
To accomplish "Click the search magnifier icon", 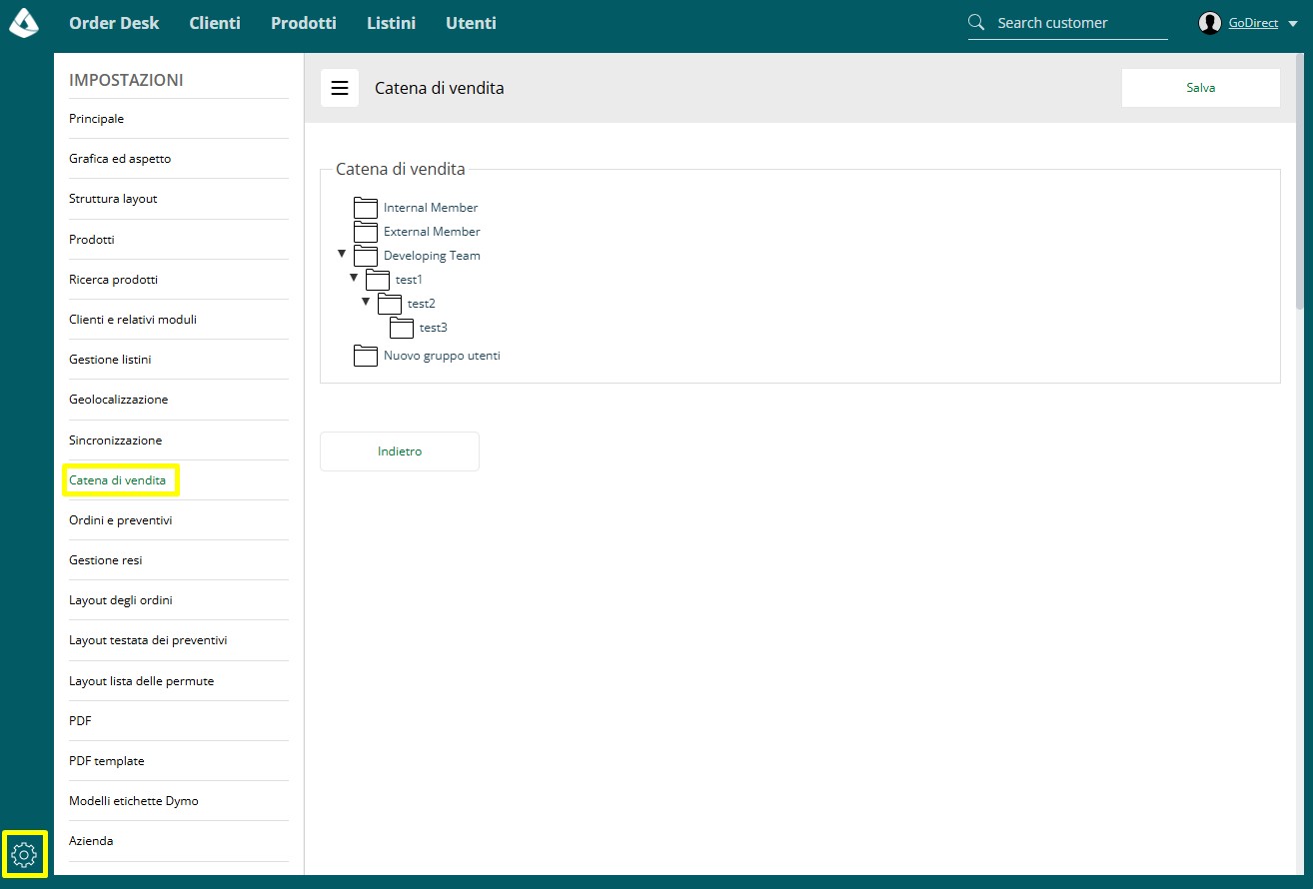I will coord(976,22).
